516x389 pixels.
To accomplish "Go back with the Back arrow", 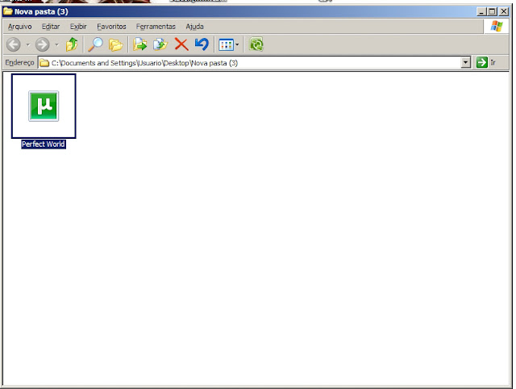I will [14, 44].
